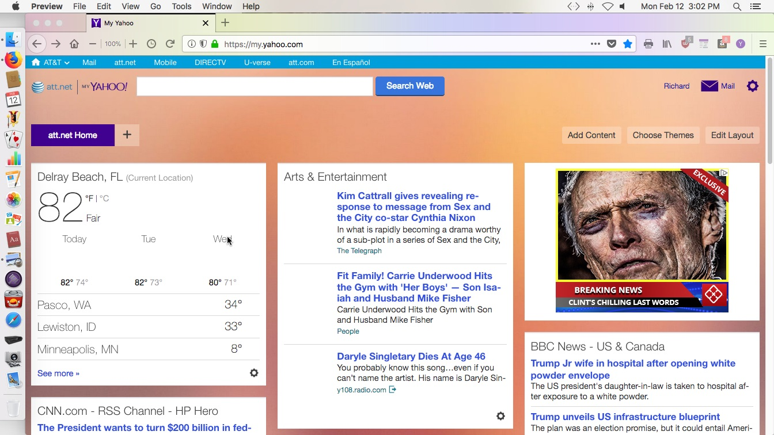Image resolution: width=774 pixels, height=435 pixels.
Task: Open the page settings gear in header
Action: (752, 86)
